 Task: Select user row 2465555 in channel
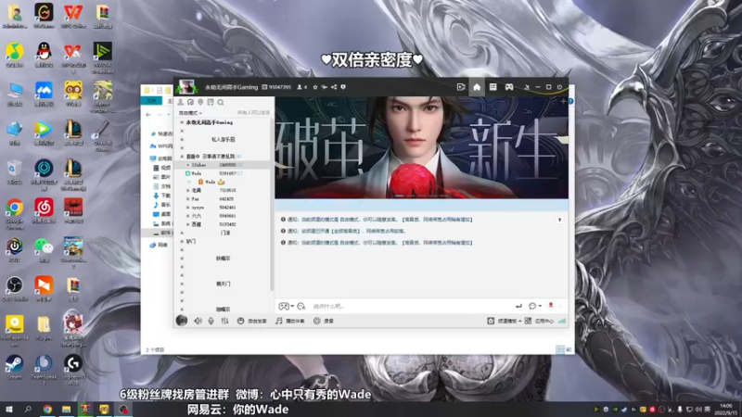223,165
